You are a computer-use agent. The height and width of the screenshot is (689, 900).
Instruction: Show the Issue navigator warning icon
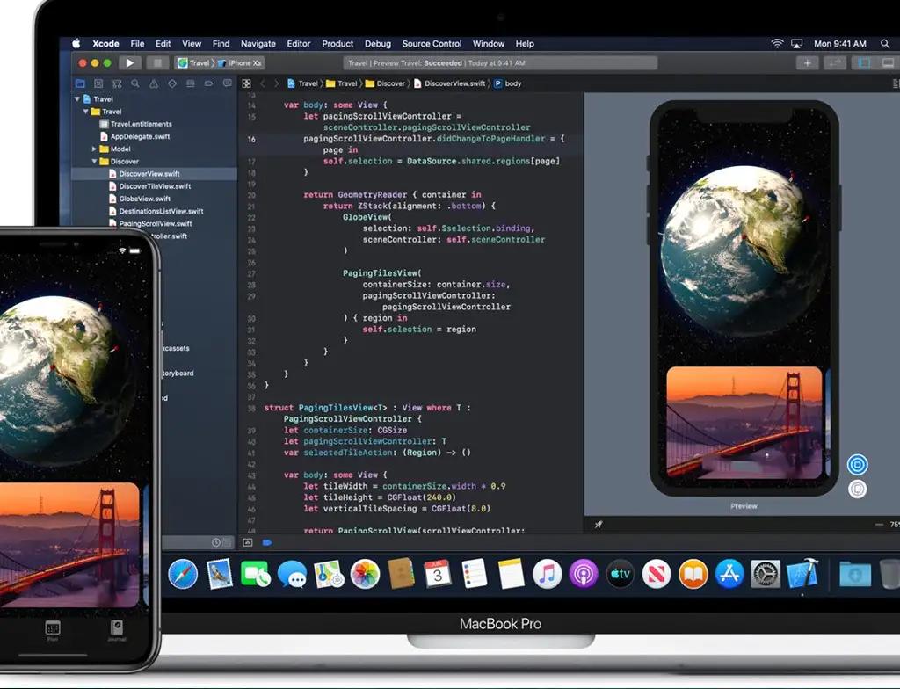click(x=154, y=83)
